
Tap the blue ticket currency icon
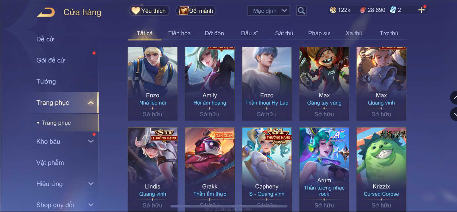(x=393, y=10)
